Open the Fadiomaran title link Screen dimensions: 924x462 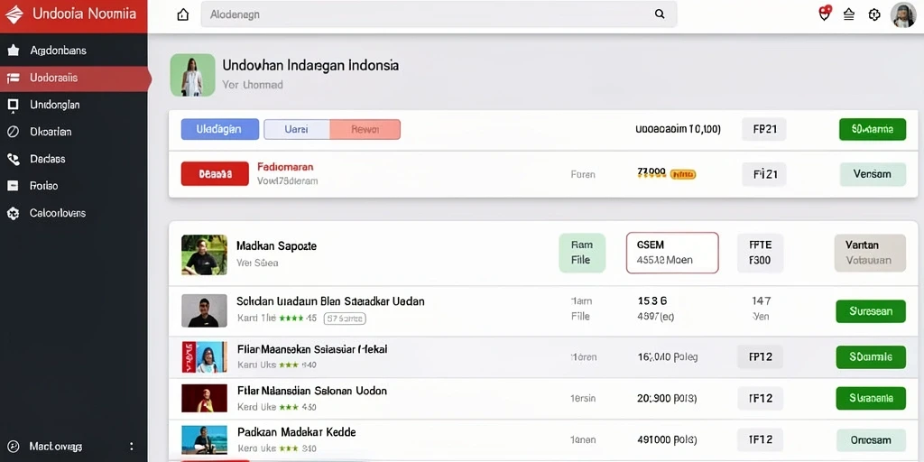coord(285,167)
